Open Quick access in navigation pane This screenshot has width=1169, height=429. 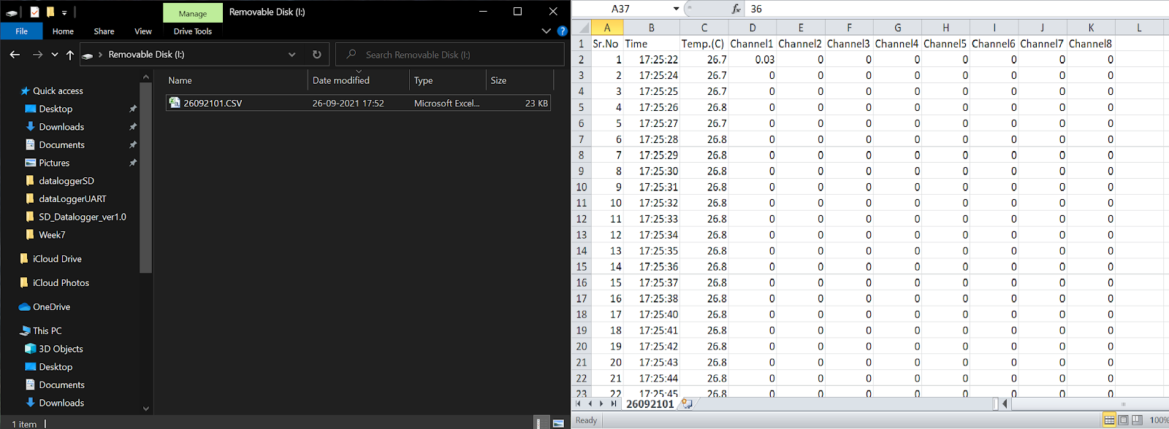[x=58, y=91]
